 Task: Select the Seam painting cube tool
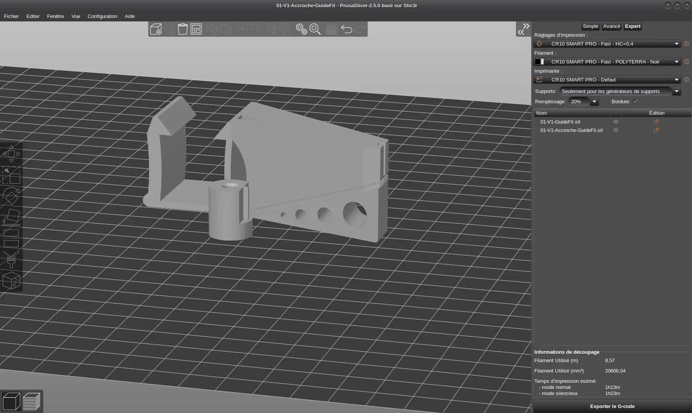(11, 280)
